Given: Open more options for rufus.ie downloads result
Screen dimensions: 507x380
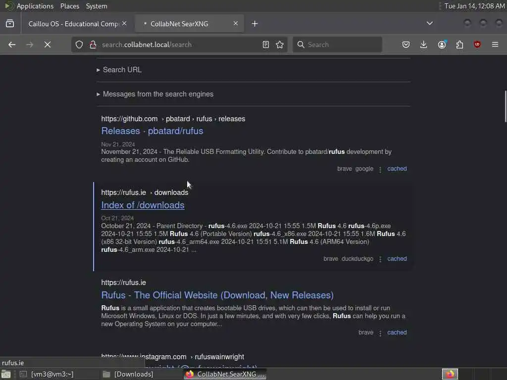Looking at the screenshot, I should (380, 259).
